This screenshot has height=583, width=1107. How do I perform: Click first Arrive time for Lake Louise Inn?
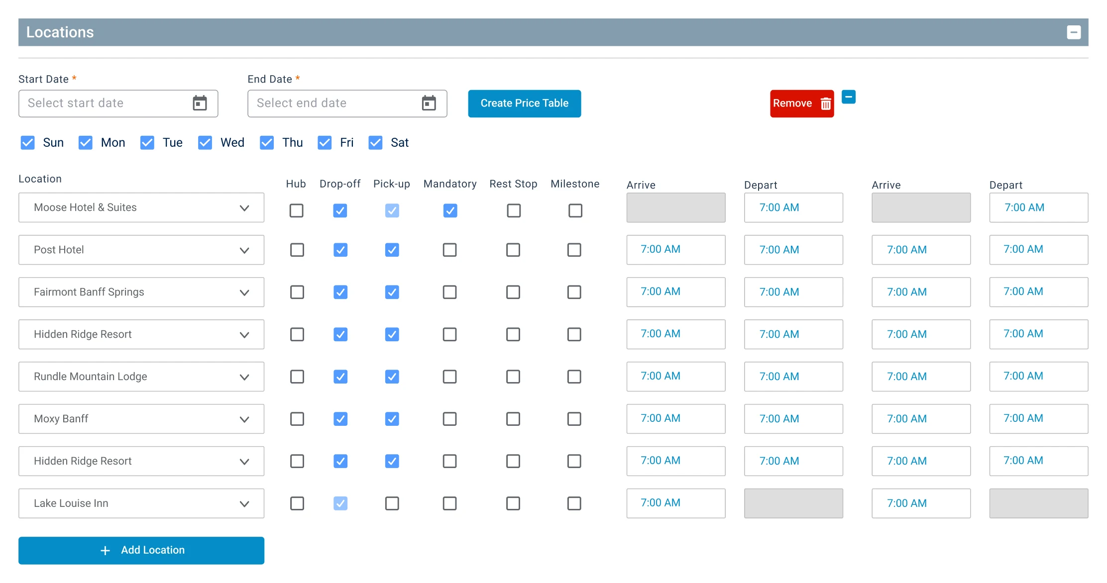(675, 503)
